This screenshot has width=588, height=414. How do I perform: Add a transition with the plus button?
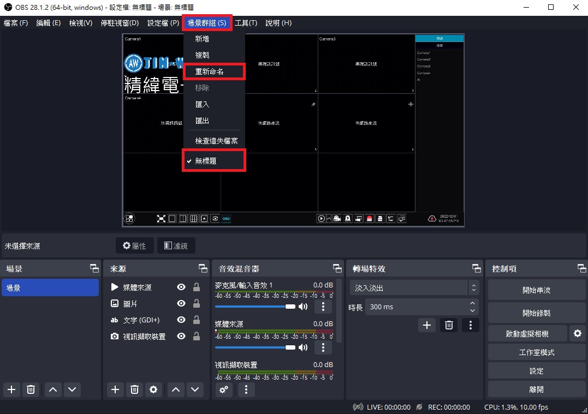427,325
